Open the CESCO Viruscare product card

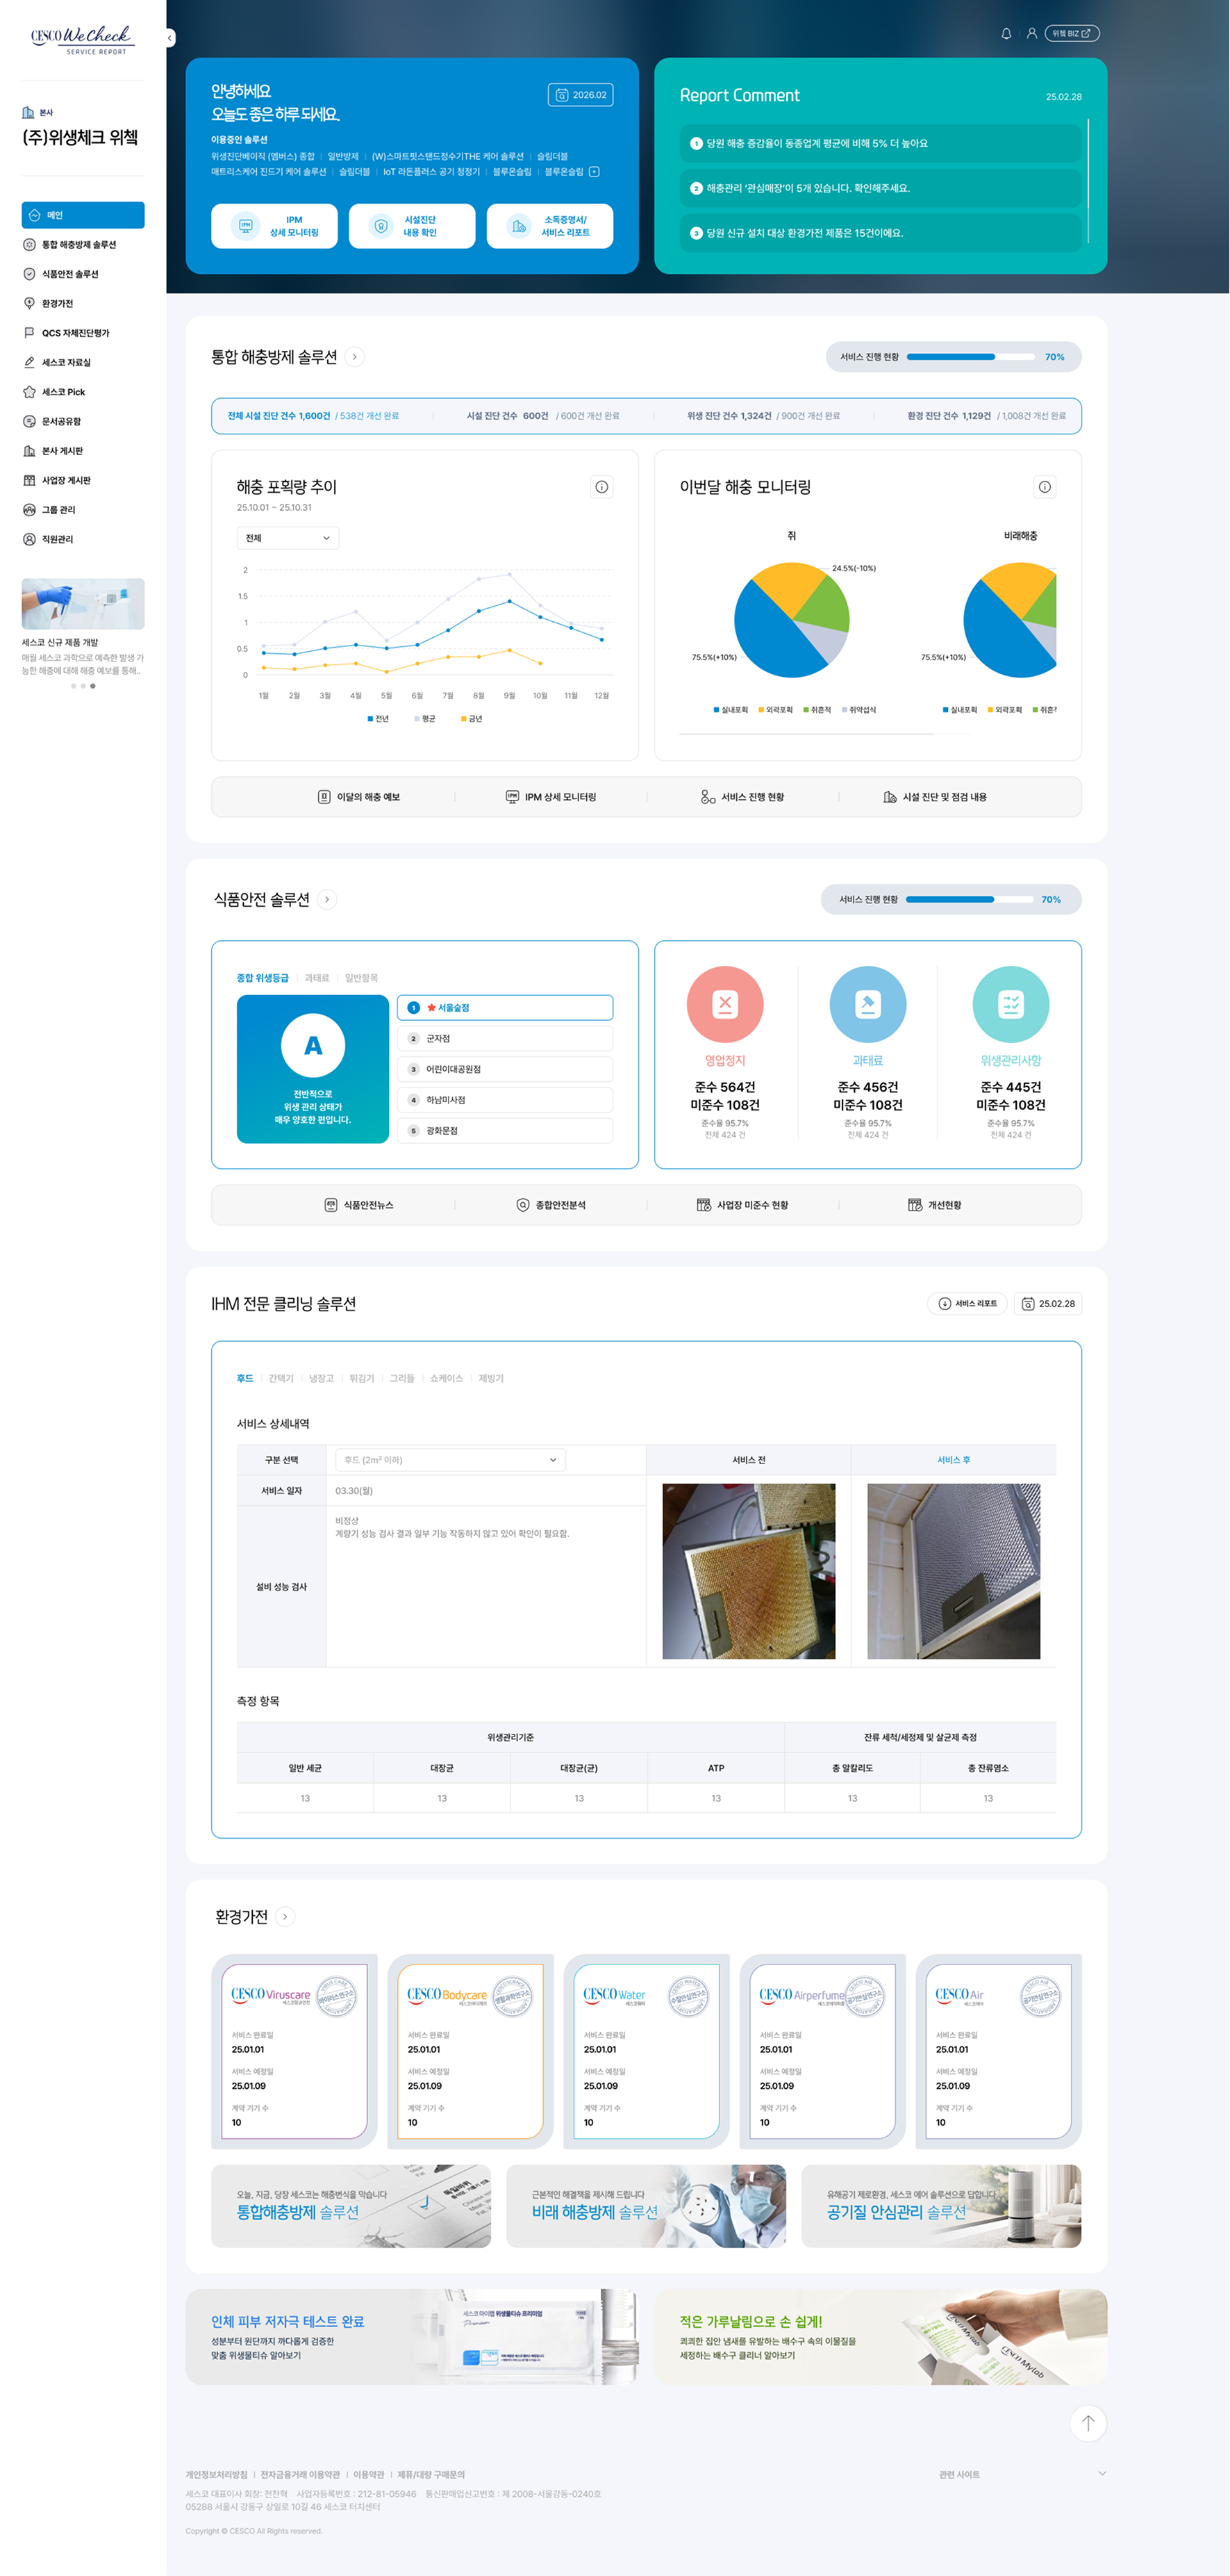click(x=294, y=2051)
